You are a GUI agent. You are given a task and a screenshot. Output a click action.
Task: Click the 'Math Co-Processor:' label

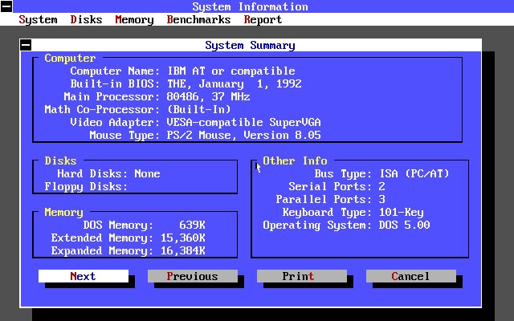102,109
